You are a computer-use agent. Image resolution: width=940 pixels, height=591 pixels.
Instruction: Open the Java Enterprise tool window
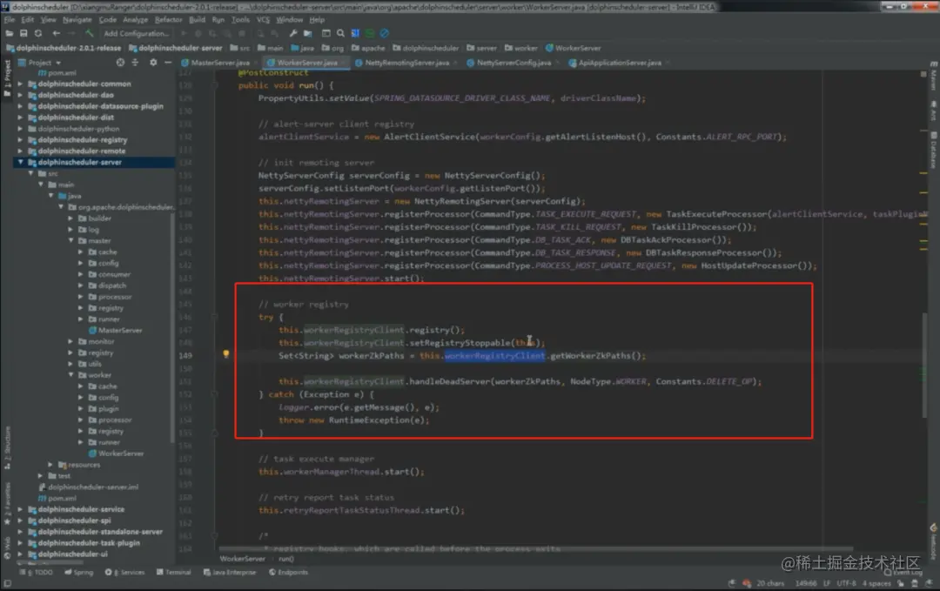[x=230, y=573]
